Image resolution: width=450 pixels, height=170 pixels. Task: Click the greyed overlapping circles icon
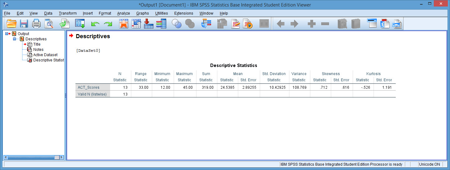click(x=190, y=24)
